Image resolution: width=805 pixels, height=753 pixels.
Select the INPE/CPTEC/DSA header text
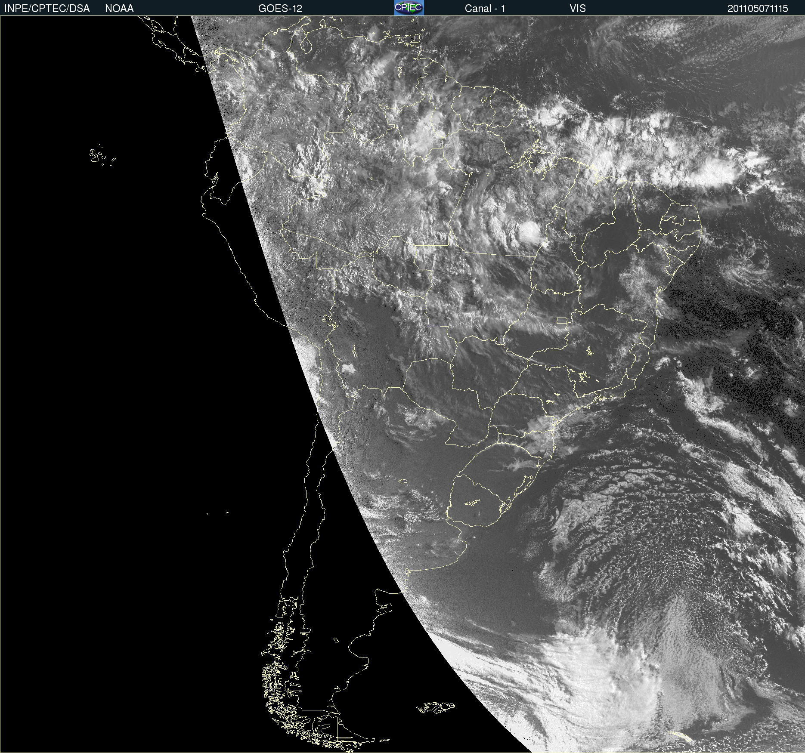pos(47,9)
